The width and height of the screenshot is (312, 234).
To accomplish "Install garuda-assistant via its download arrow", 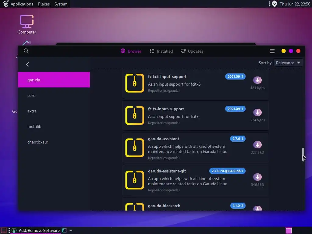I will coord(257,145).
